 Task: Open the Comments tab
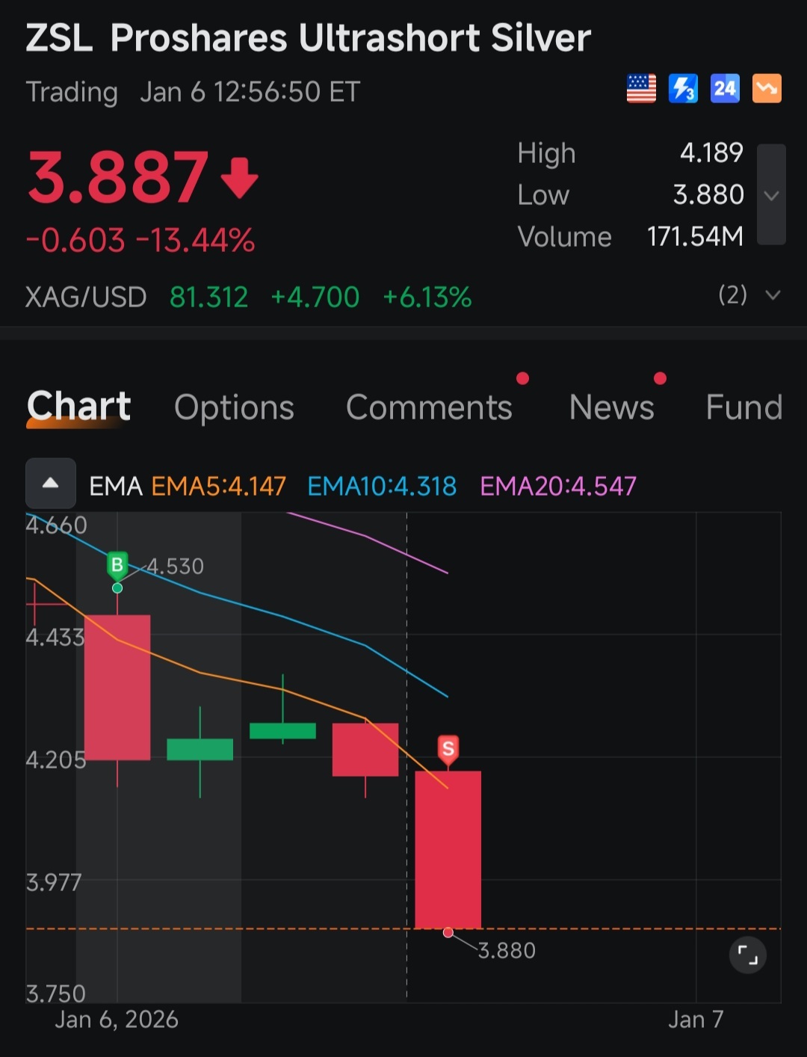[429, 407]
